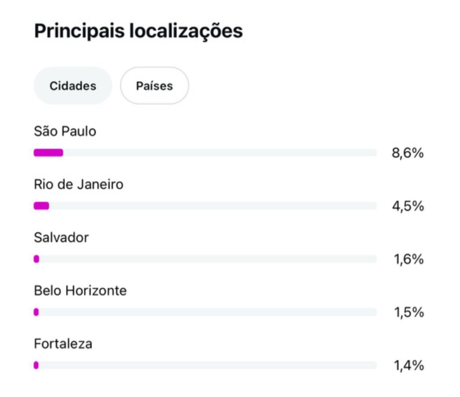Click the pink fill of Rio de Janeiro bar
460x397 pixels.
[41, 206]
